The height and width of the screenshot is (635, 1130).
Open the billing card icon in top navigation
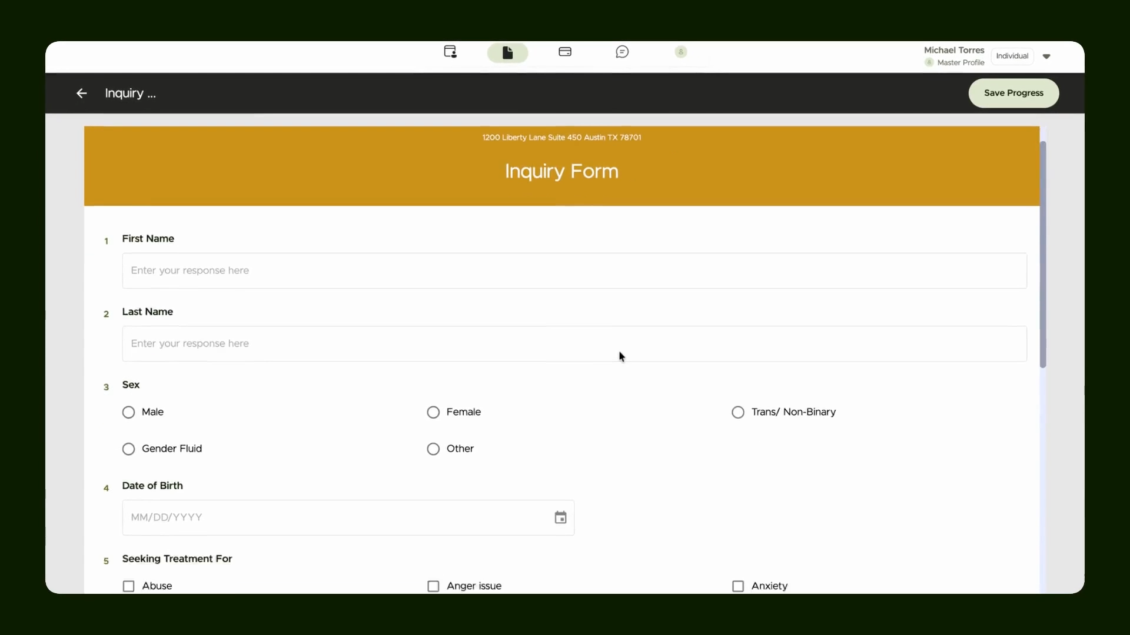(x=565, y=52)
